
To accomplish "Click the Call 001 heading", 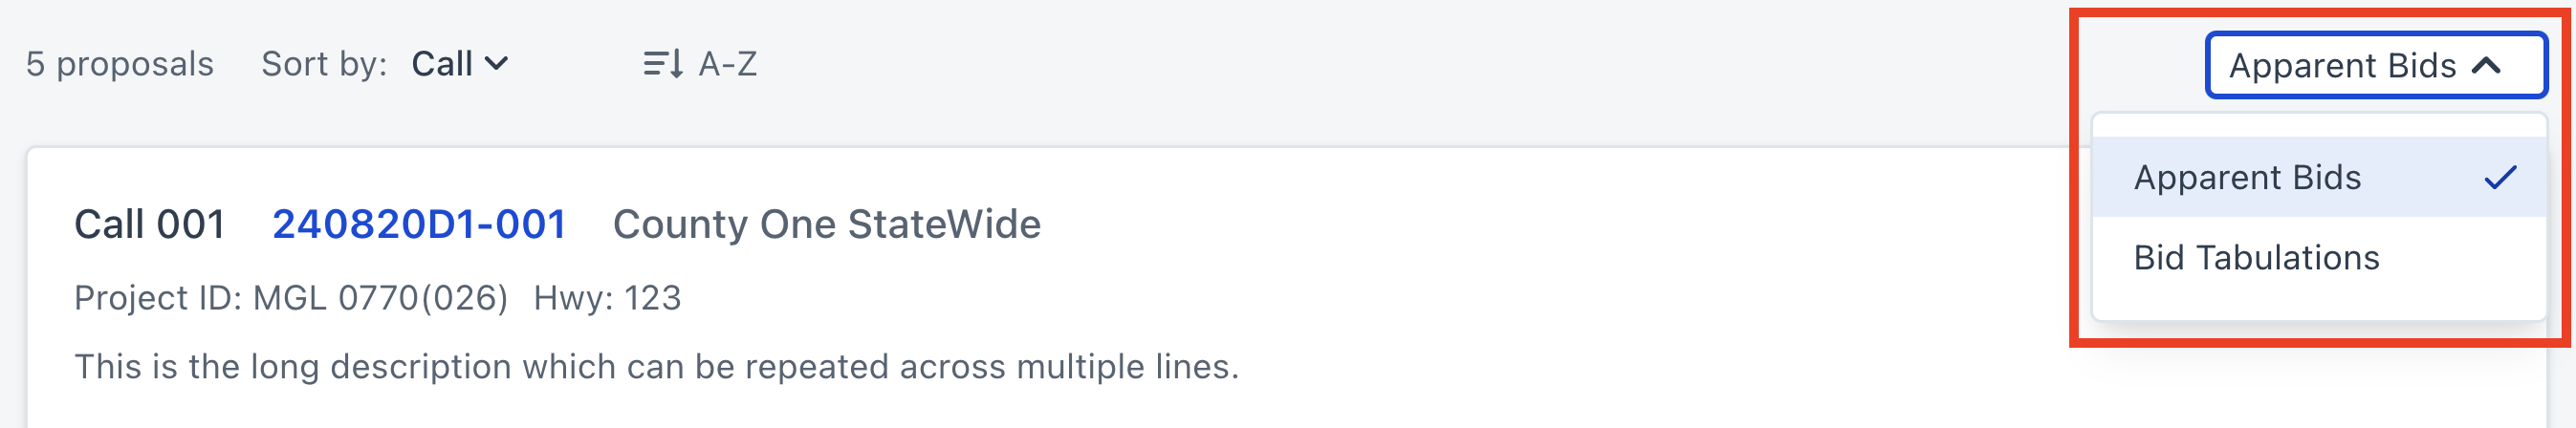I will click(149, 224).
